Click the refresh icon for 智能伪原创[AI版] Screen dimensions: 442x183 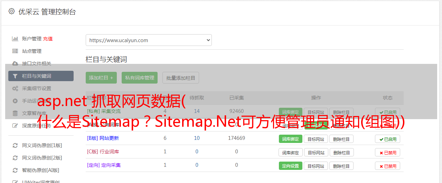15,170
